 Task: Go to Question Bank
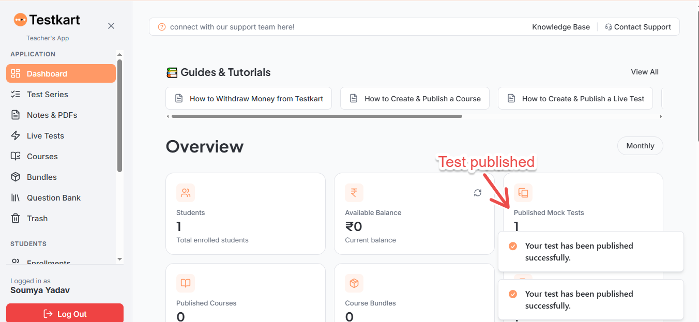tap(61, 197)
